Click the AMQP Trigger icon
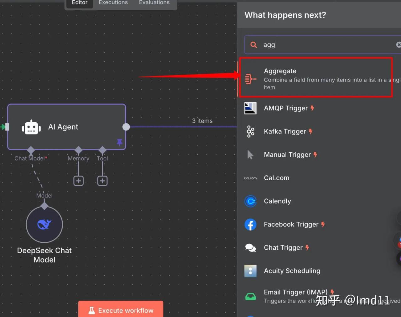Viewport: 401px width, 317px height. [x=250, y=108]
